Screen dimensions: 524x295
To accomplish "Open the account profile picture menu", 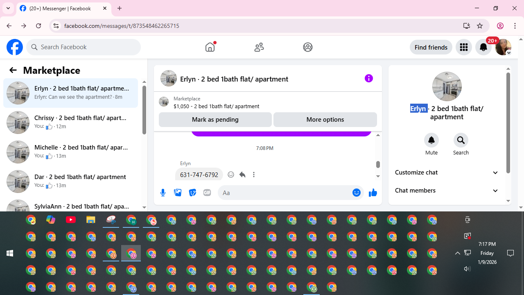I will [503, 47].
